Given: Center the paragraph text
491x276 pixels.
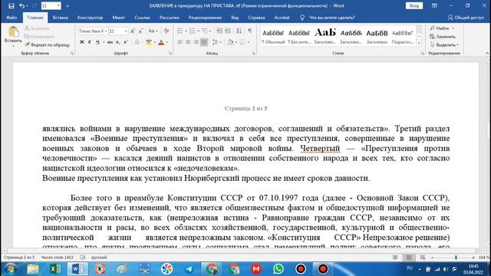Looking at the screenshot, I should click(188, 42).
